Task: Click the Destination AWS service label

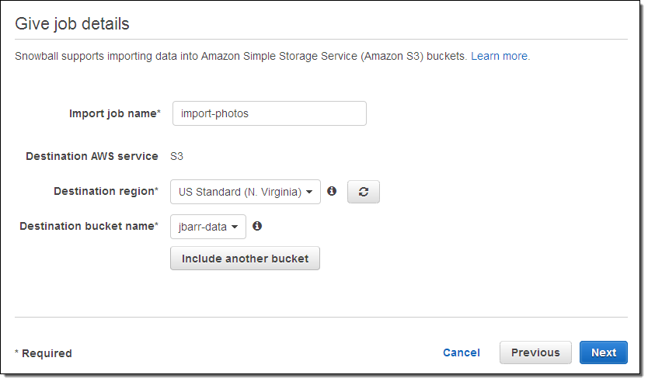Action: (x=92, y=156)
